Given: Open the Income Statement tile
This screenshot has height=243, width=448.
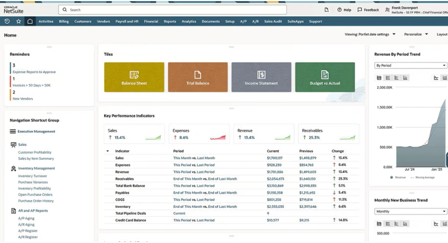Looking at the screenshot, I should pos(261,77).
